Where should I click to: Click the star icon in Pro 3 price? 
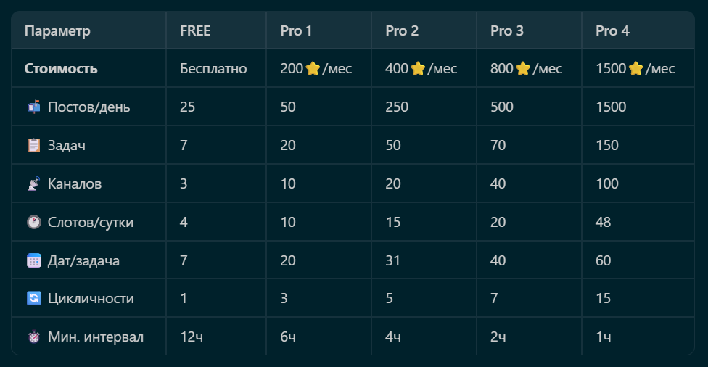[x=523, y=69]
